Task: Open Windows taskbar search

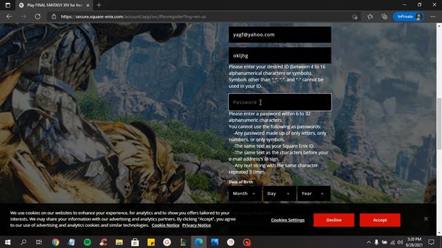Action: pos(23,242)
